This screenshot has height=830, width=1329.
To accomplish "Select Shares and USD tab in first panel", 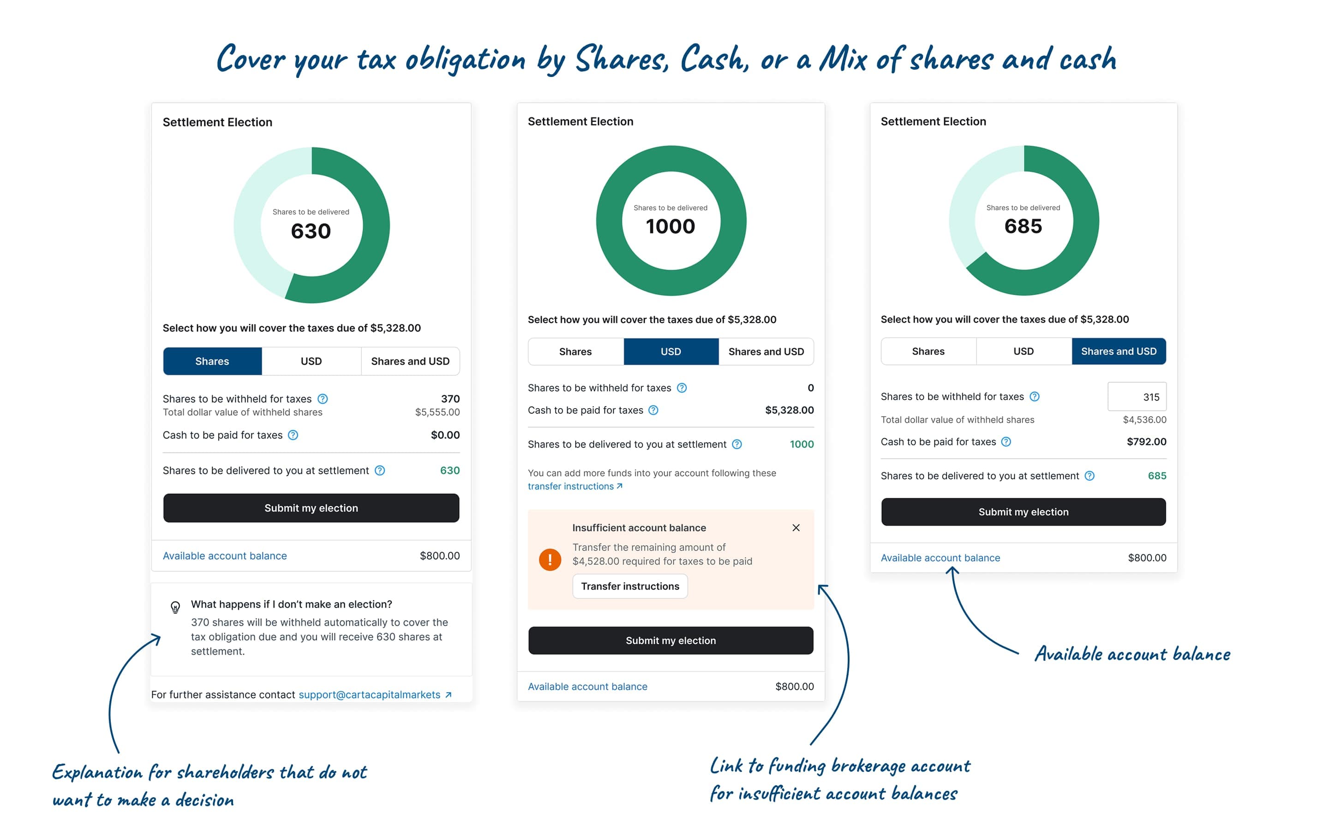I will coord(410,361).
